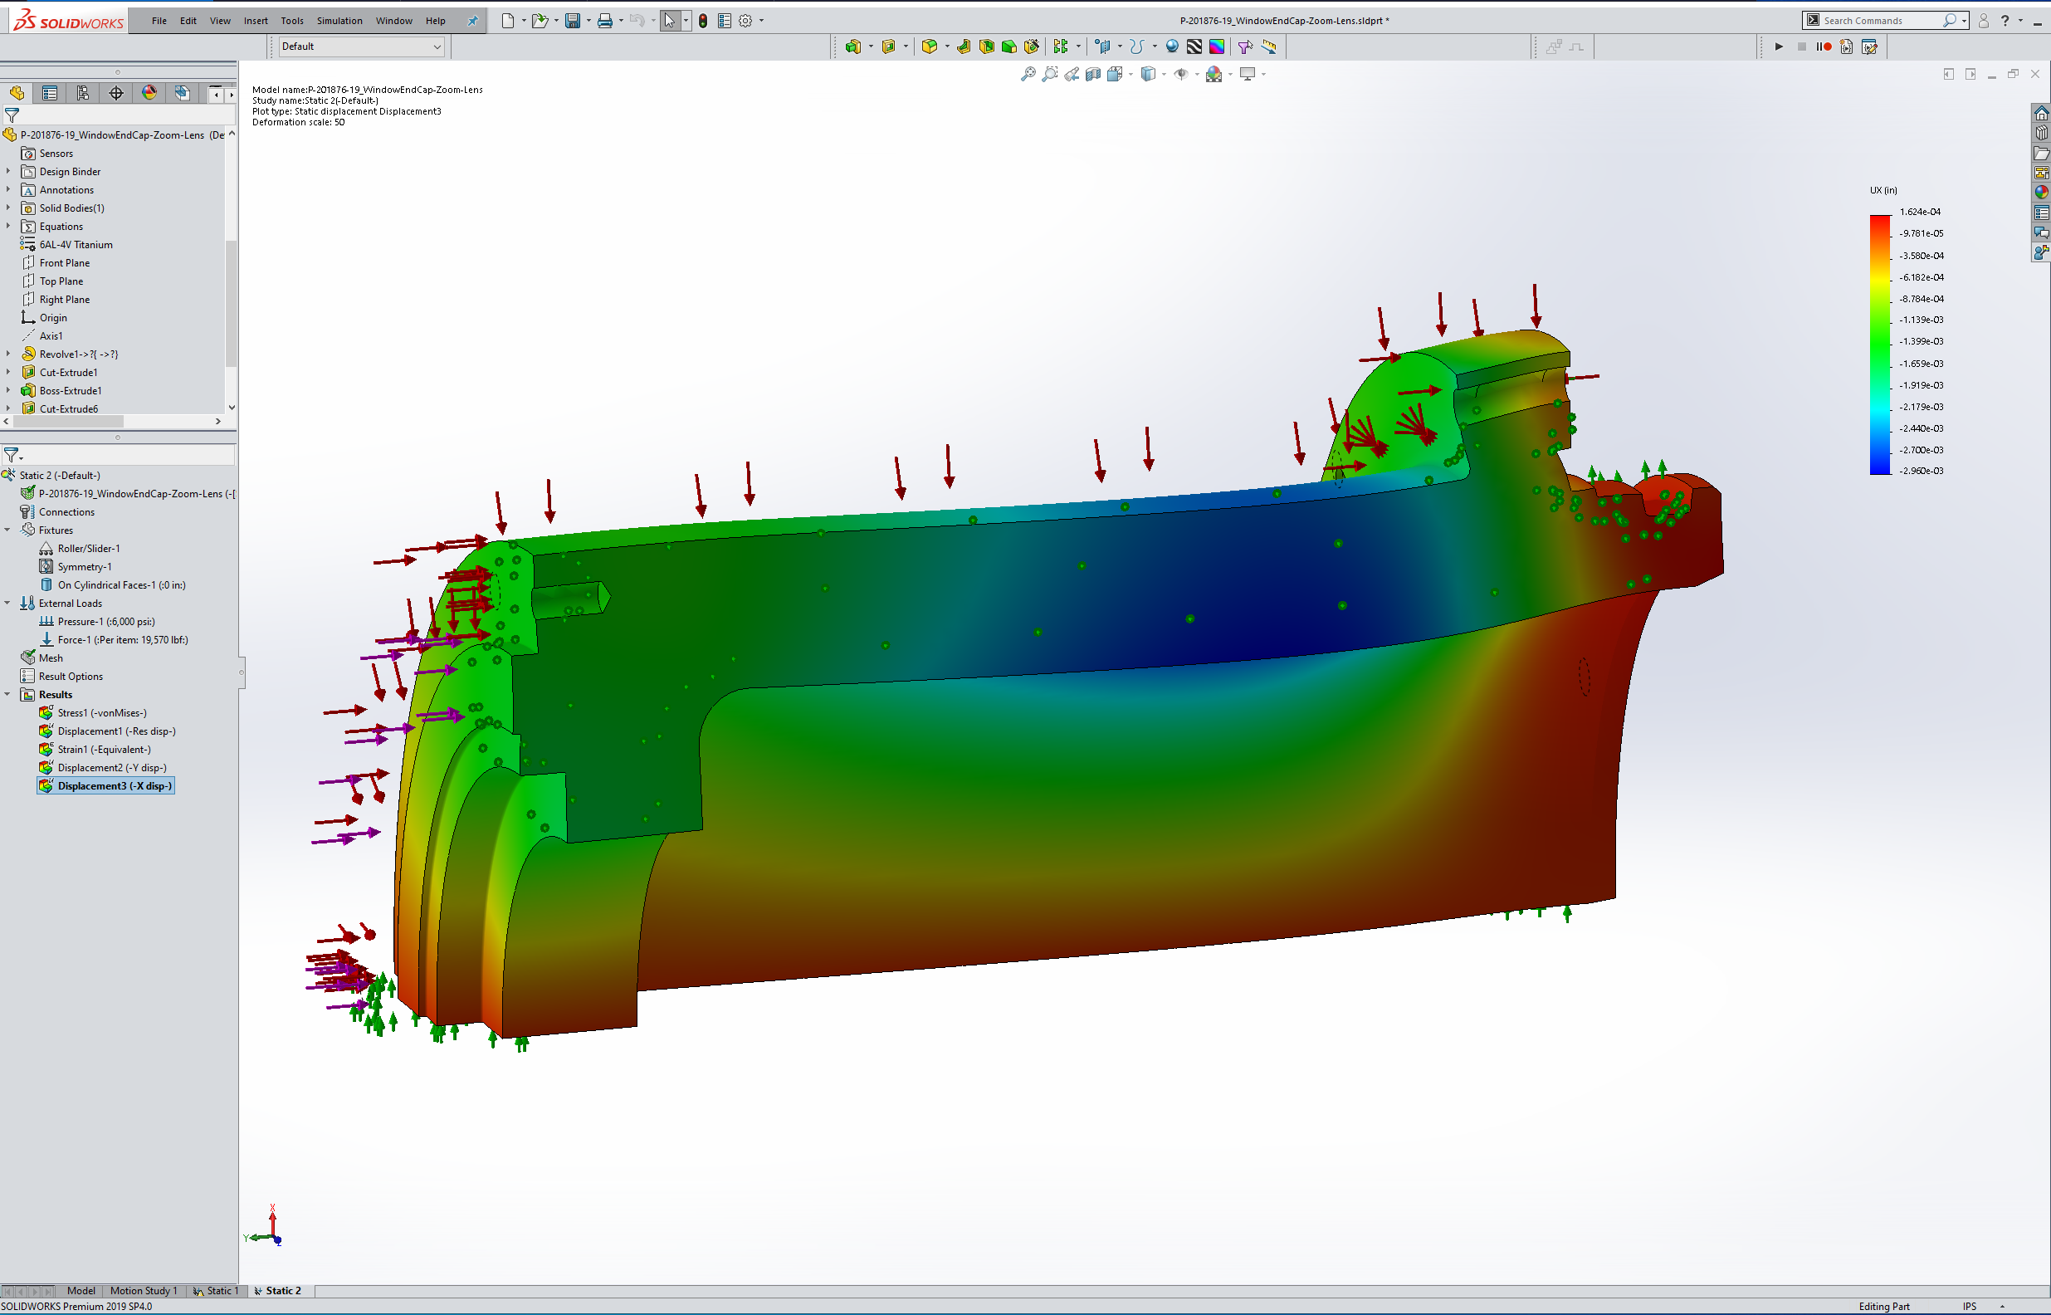The image size is (2051, 1315).
Task: Open the DimXpertManager crosshair tab
Action: [x=116, y=93]
